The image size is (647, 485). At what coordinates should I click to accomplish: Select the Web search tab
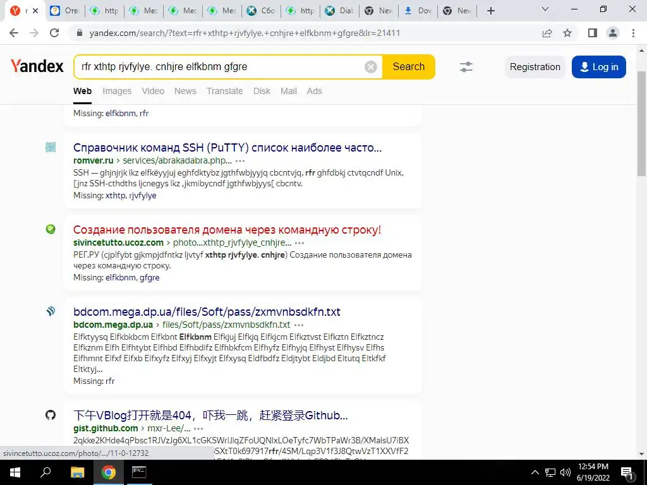[83, 91]
